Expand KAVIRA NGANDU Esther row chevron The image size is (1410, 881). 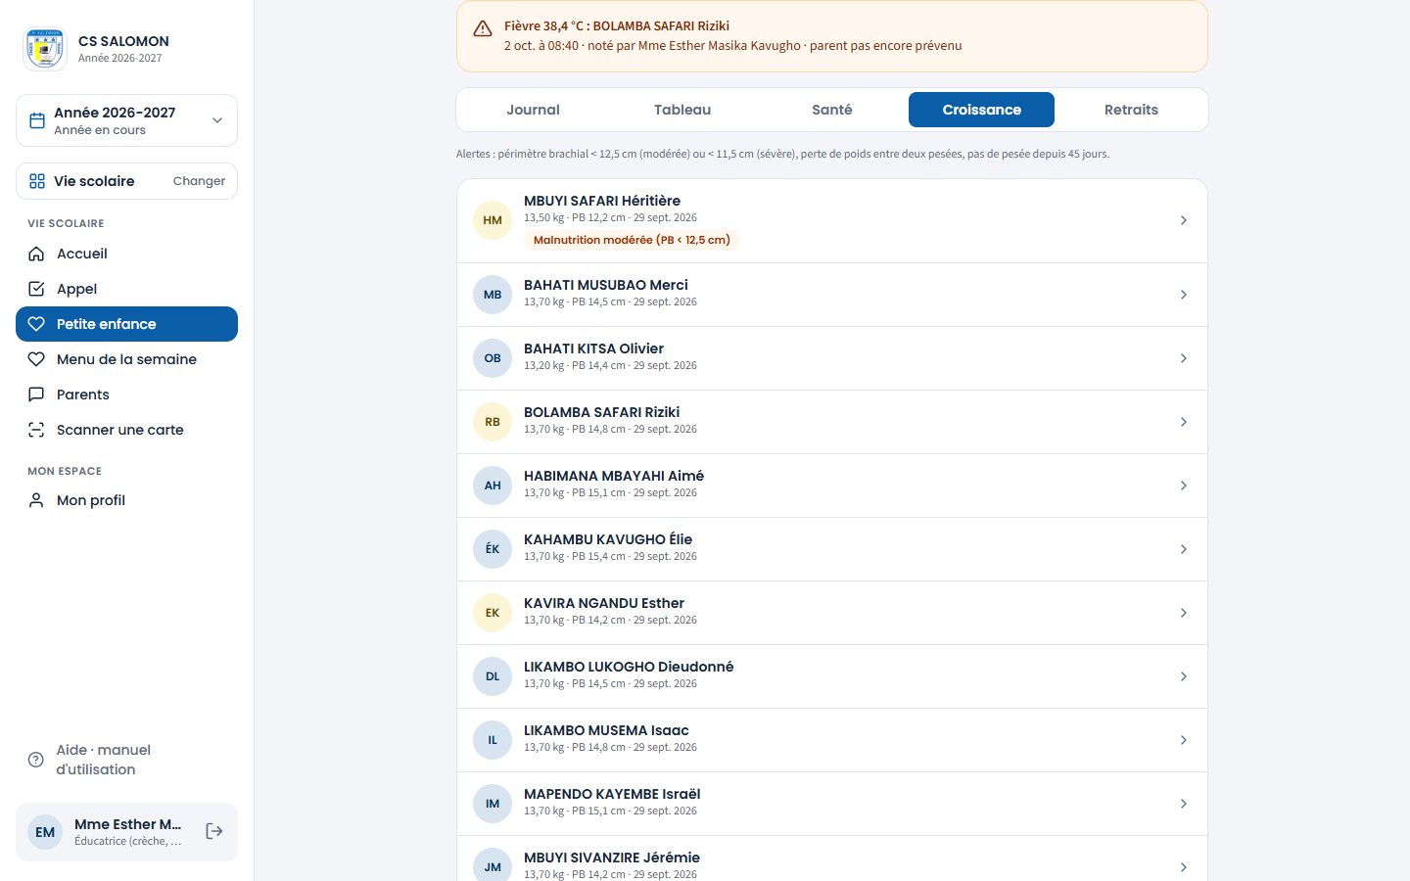pos(1184,613)
